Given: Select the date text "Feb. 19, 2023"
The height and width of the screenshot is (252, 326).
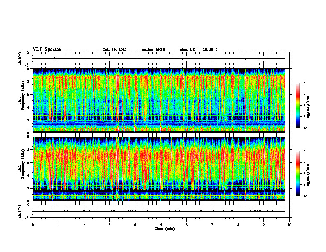Looking at the screenshot, I should pyautogui.click(x=115, y=49).
